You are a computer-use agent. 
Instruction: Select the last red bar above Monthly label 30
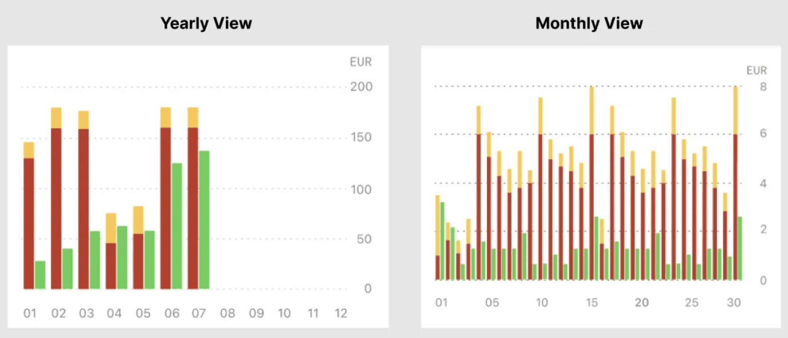click(x=735, y=207)
